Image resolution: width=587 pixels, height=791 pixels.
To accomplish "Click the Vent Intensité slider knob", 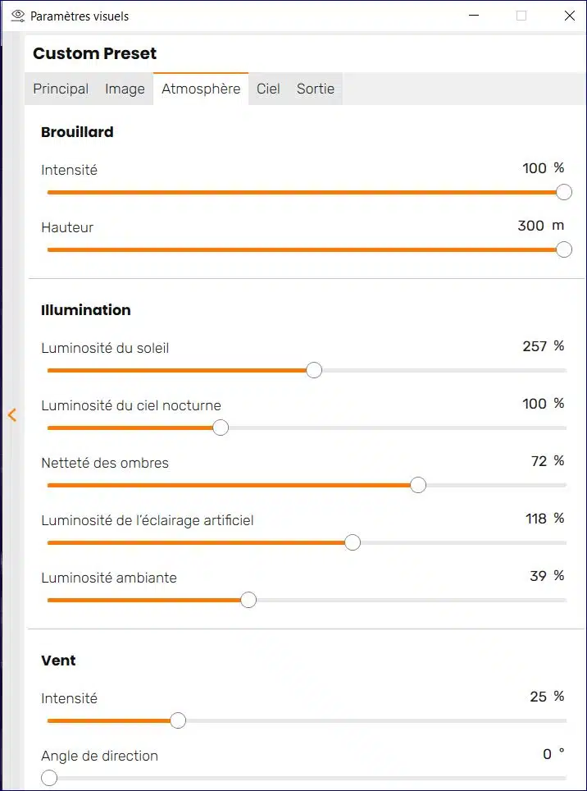I will (x=177, y=721).
